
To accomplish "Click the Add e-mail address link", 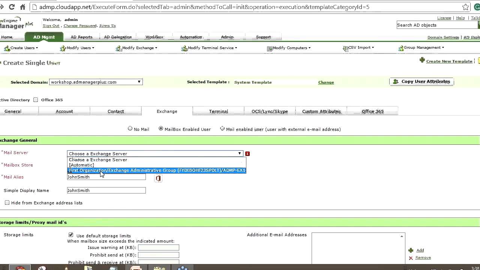I will 420,250.
